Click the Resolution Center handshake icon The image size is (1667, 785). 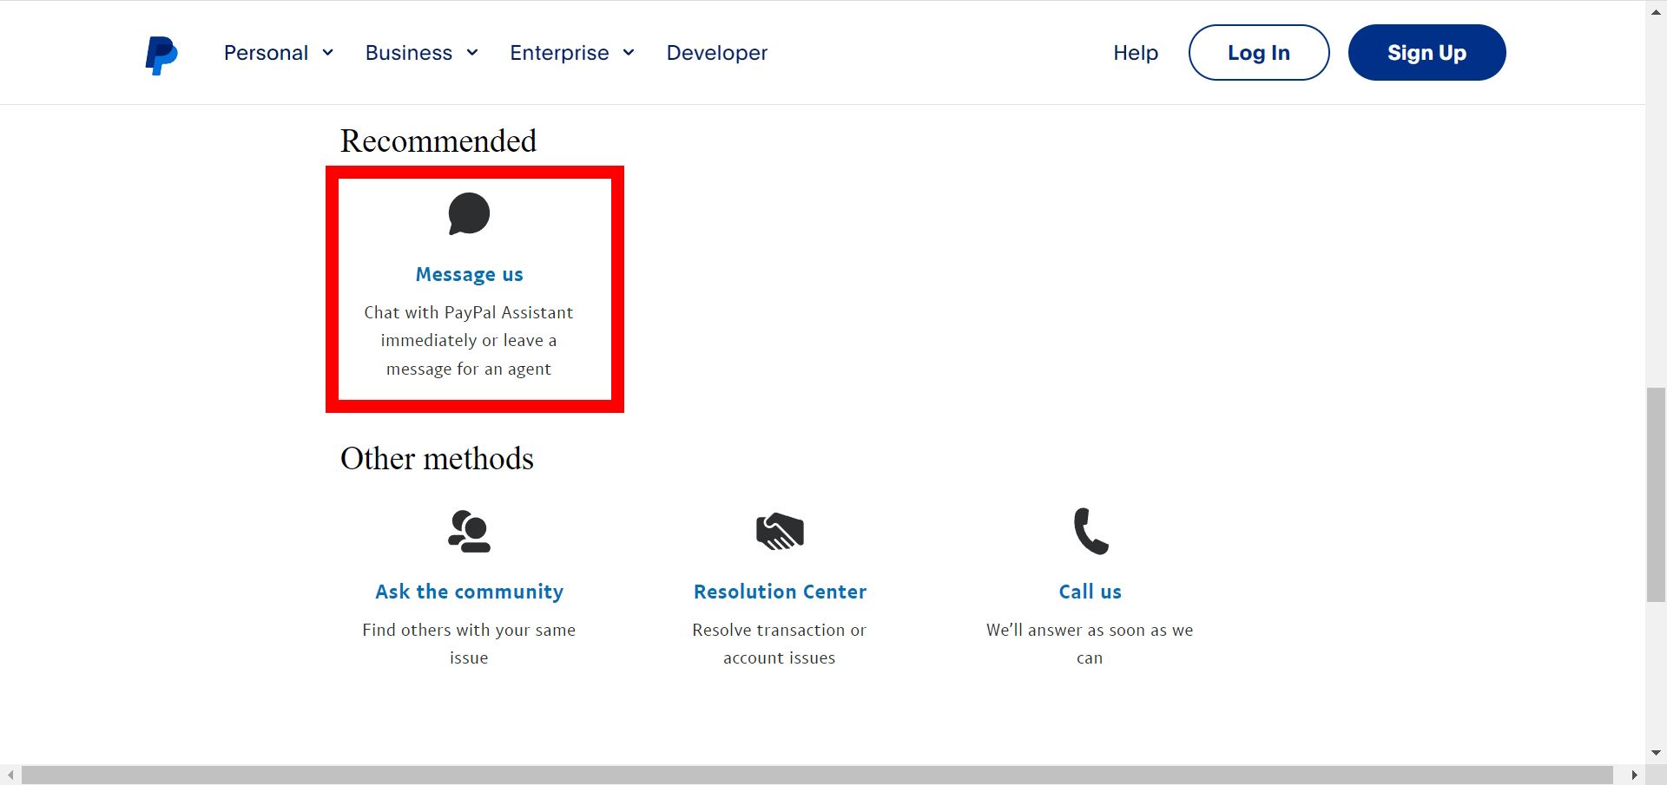[780, 531]
